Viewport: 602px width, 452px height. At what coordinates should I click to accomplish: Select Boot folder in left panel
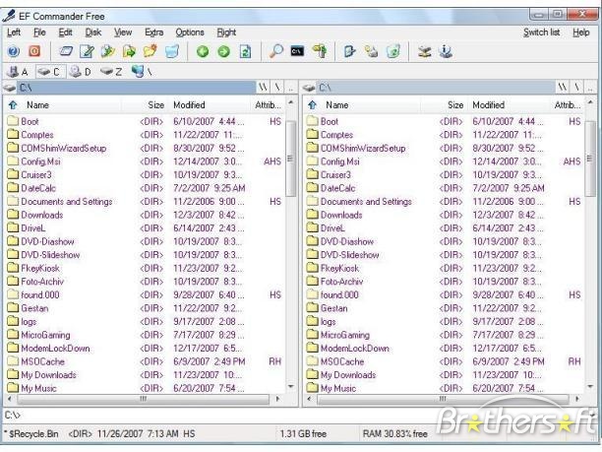click(30, 121)
